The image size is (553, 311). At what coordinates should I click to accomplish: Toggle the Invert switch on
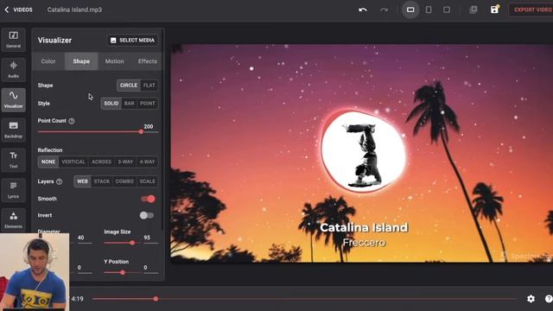coord(146,215)
